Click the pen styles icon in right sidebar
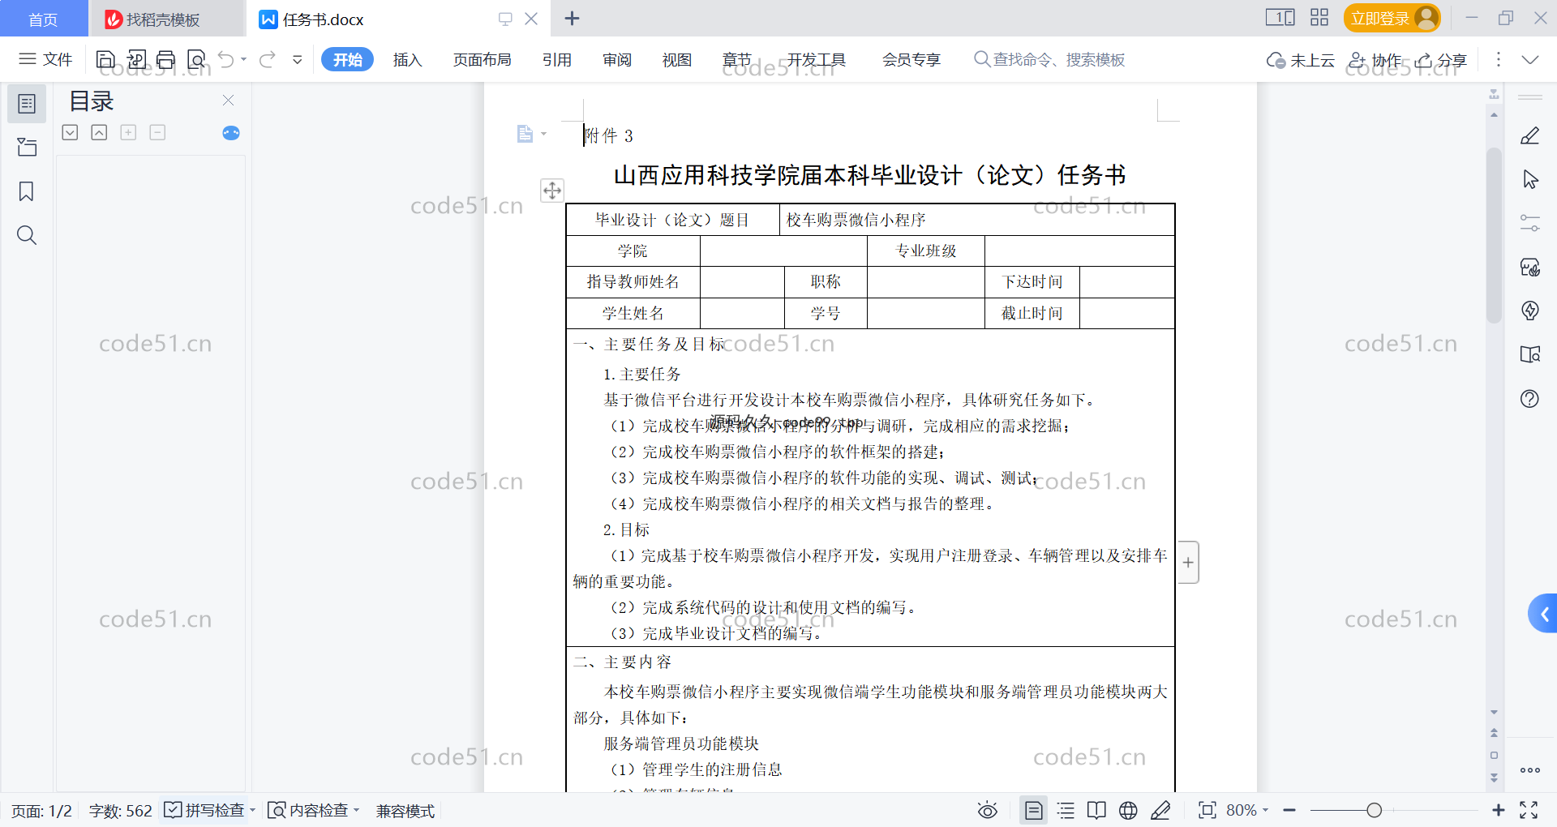The height and width of the screenshot is (827, 1557). coord(1530,135)
